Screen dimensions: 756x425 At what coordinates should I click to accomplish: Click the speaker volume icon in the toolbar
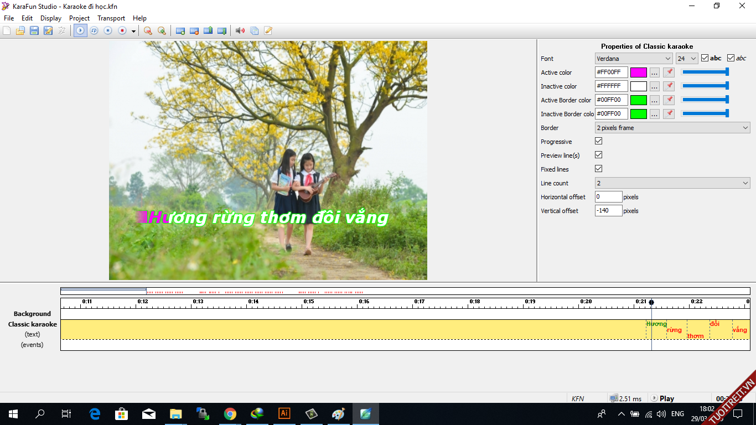pyautogui.click(x=240, y=30)
